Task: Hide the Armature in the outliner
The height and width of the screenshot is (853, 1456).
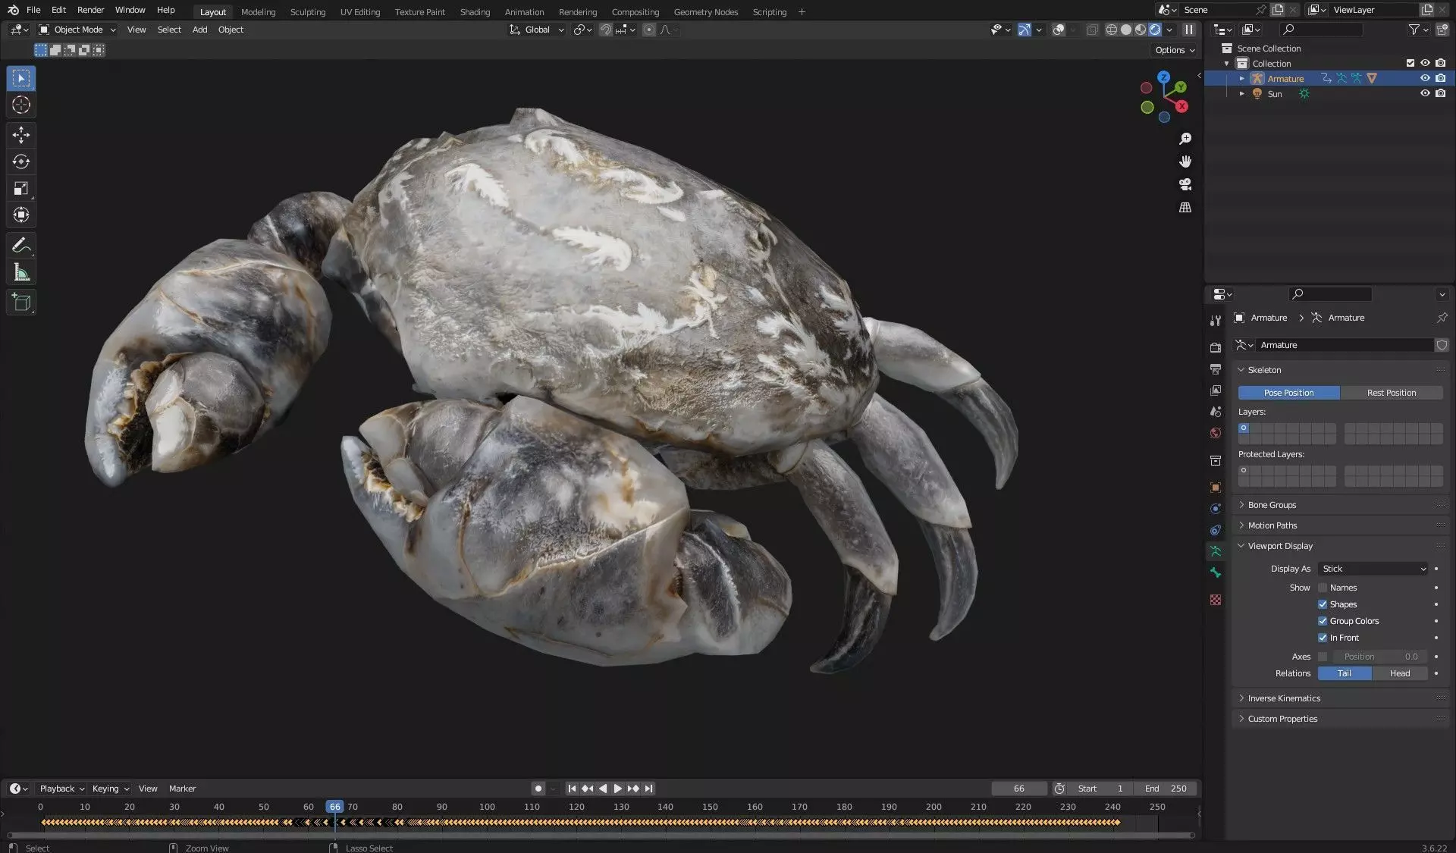Action: coord(1425,78)
